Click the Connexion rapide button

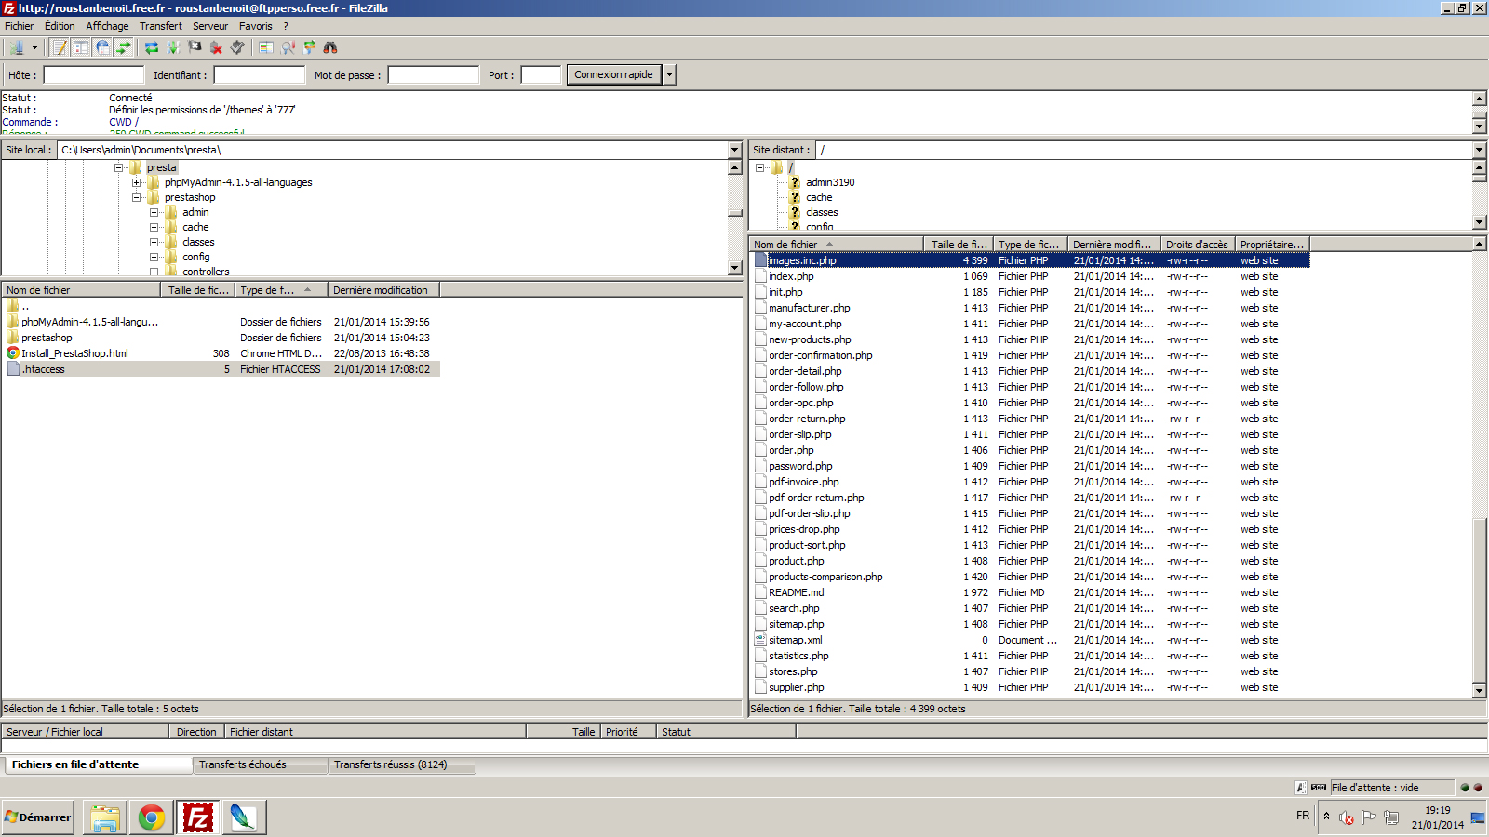(x=613, y=74)
